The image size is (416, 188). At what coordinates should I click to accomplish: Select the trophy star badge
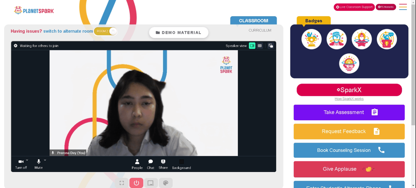click(x=312, y=39)
